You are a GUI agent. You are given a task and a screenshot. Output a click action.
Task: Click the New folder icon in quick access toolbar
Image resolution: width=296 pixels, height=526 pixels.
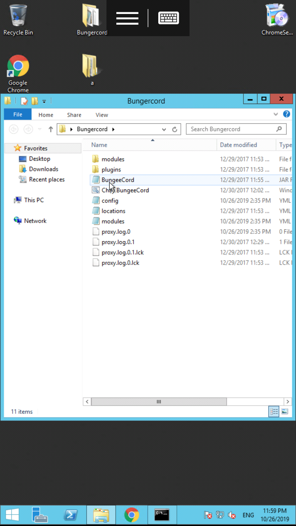[x=35, y=101]
